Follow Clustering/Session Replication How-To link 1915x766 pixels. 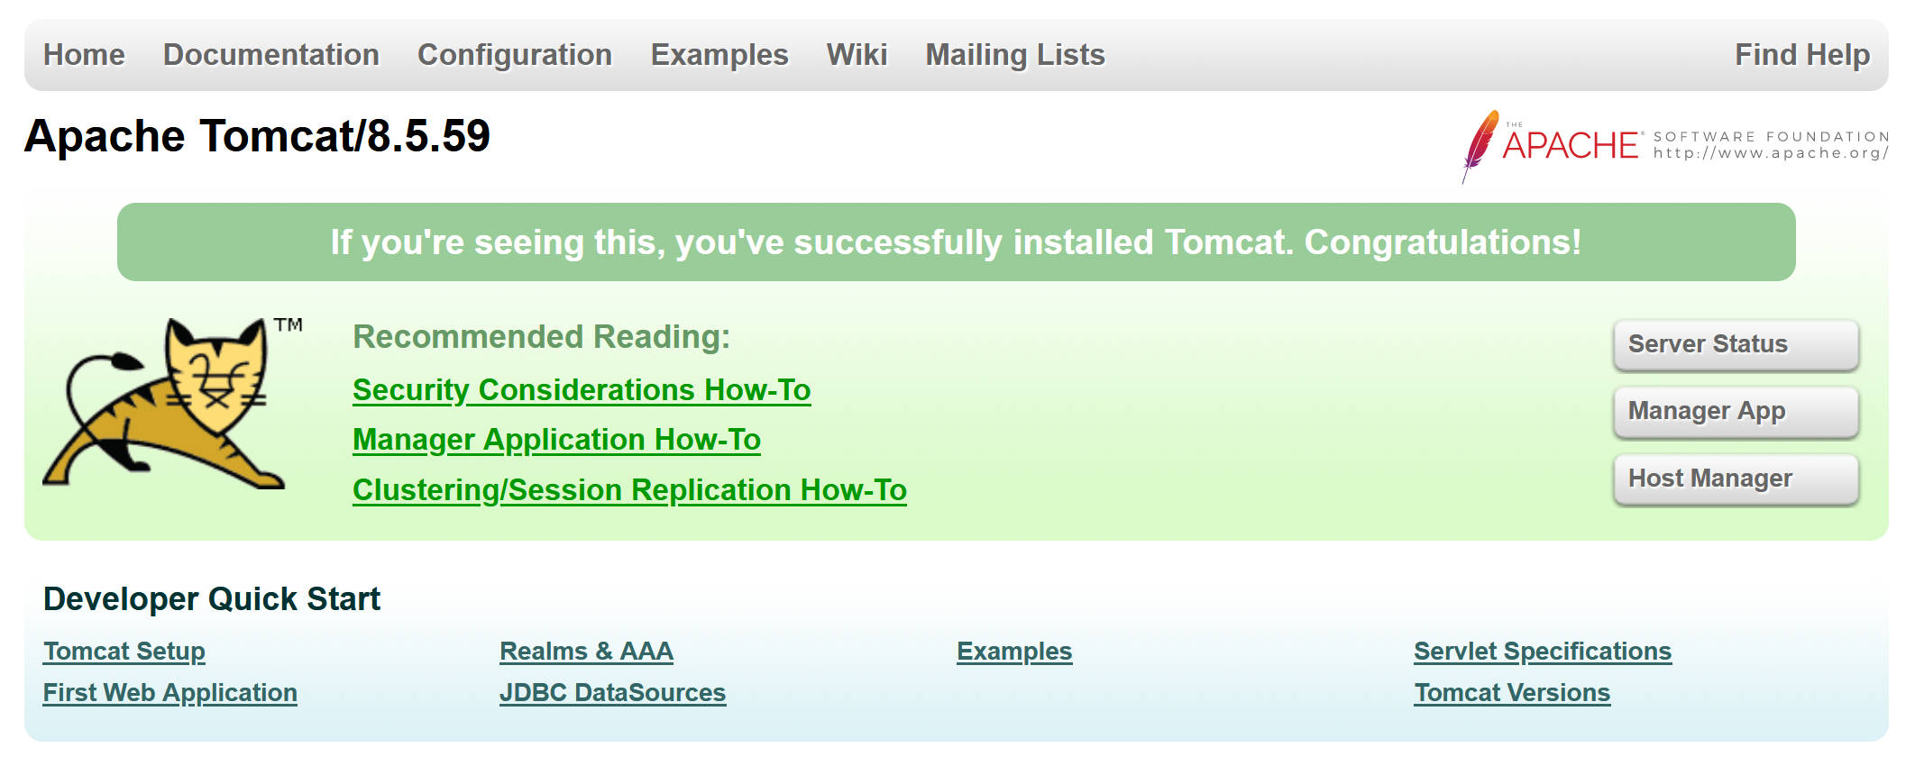[629, 490]
